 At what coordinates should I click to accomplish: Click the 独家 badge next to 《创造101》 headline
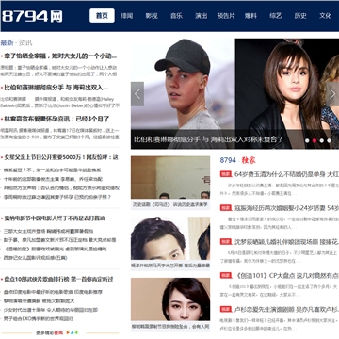226,275
